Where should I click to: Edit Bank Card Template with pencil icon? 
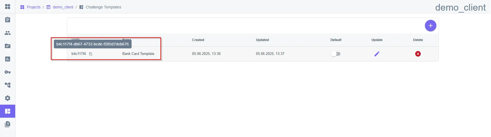pyautogui.click(x=377, y=54)
